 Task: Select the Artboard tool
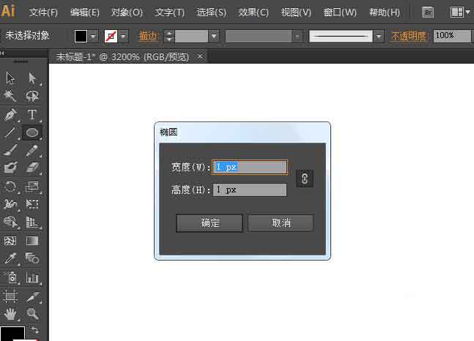(10, 296)
